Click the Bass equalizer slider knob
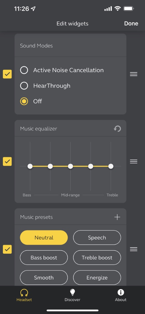Screen dimensions: 145x314 tap(30, 166)
